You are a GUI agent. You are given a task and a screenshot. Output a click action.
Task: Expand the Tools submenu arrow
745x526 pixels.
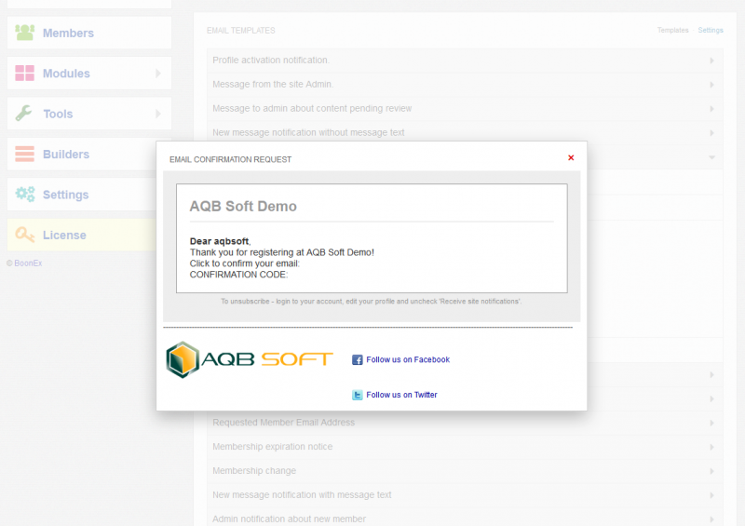[x=158, y=114]
